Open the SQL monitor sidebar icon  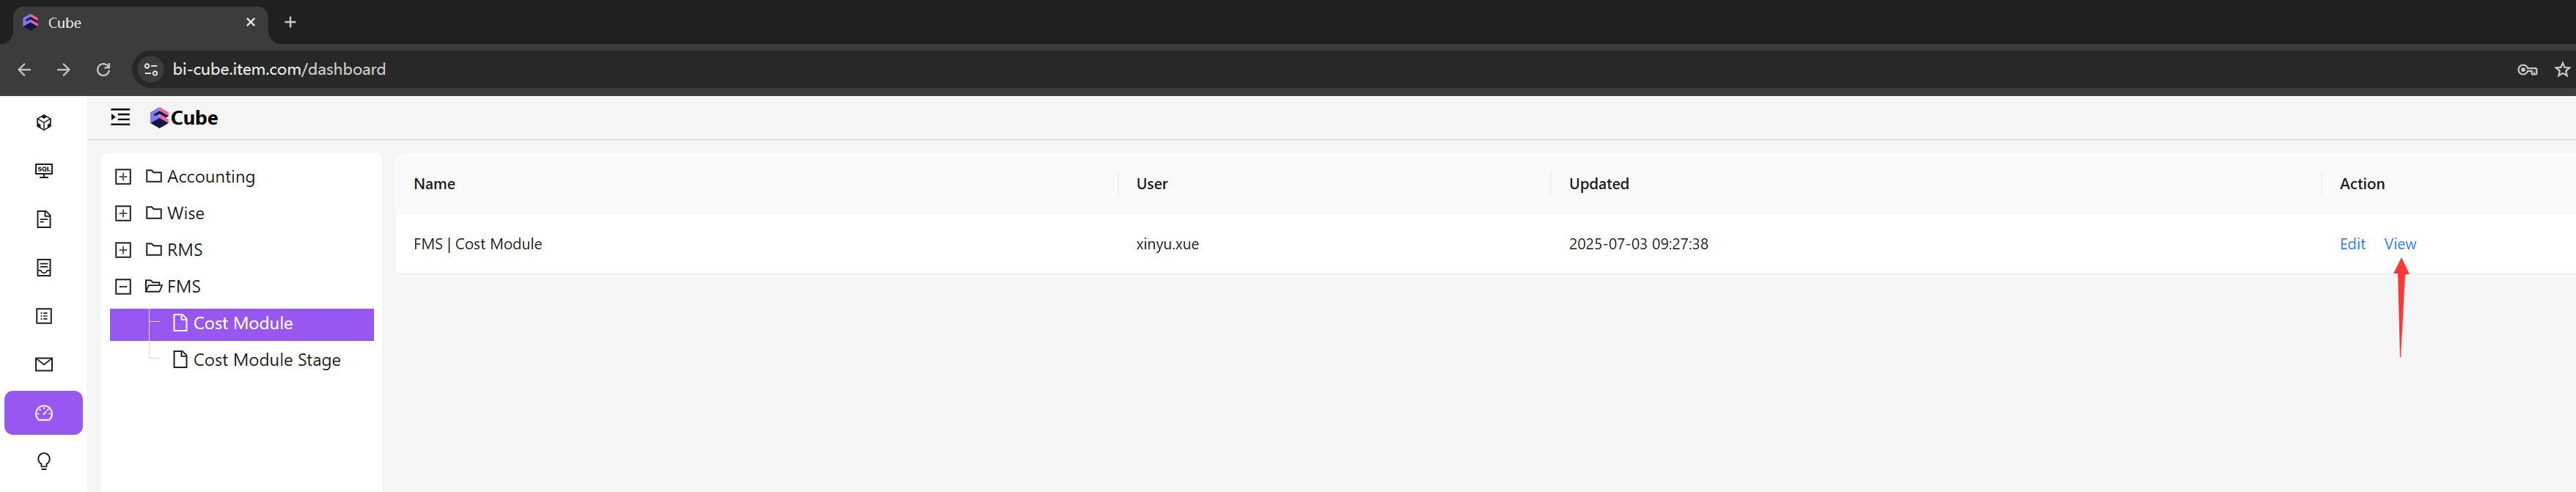(44, 171)
